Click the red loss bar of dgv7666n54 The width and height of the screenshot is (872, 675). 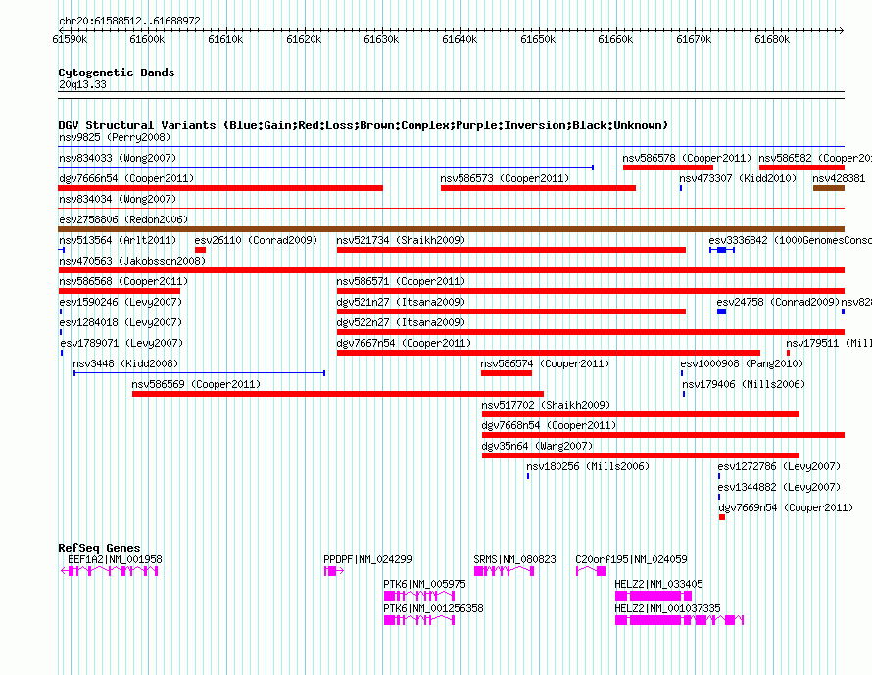click(220, 188)
